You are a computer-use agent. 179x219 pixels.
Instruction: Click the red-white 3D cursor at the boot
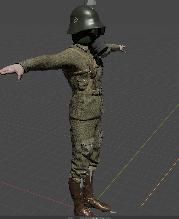[x=87, y=212]
